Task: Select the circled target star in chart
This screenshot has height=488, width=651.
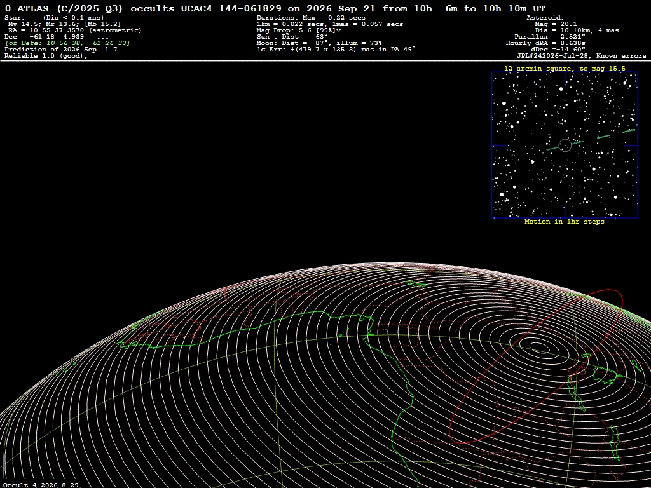Action: [x=565, y=146]
